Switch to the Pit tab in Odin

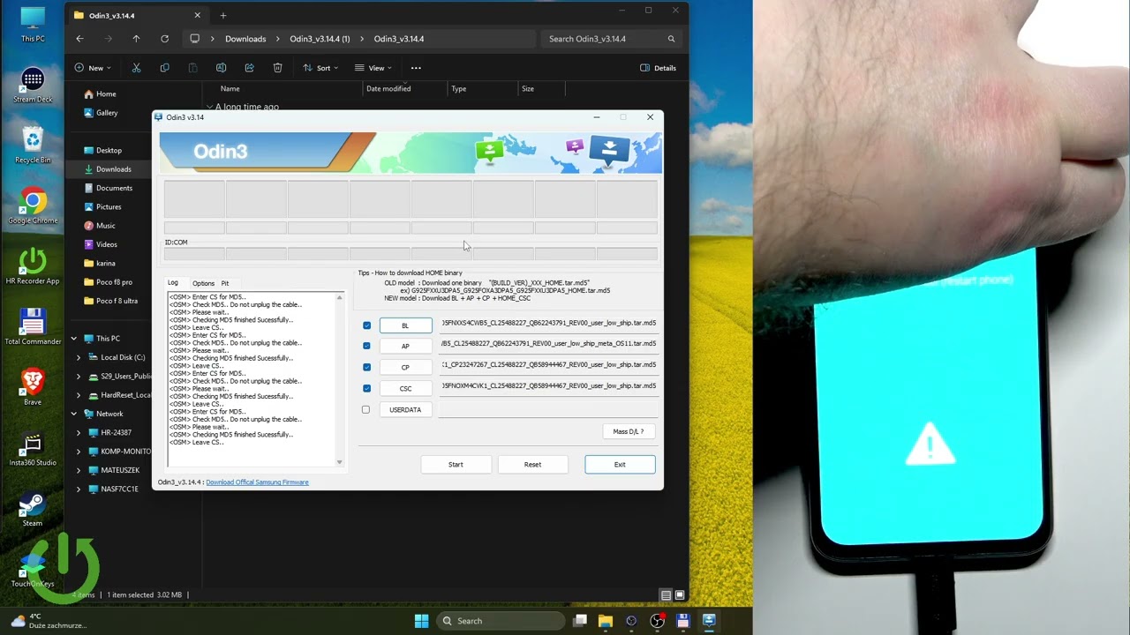pyautogui.click(x=225, y=283)
